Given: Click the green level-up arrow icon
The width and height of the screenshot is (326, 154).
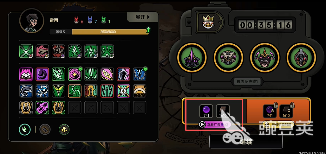Looking at the screenshot, I should (148, 30).
